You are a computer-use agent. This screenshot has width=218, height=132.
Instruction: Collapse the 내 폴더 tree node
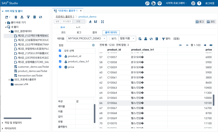coord(6,27)
